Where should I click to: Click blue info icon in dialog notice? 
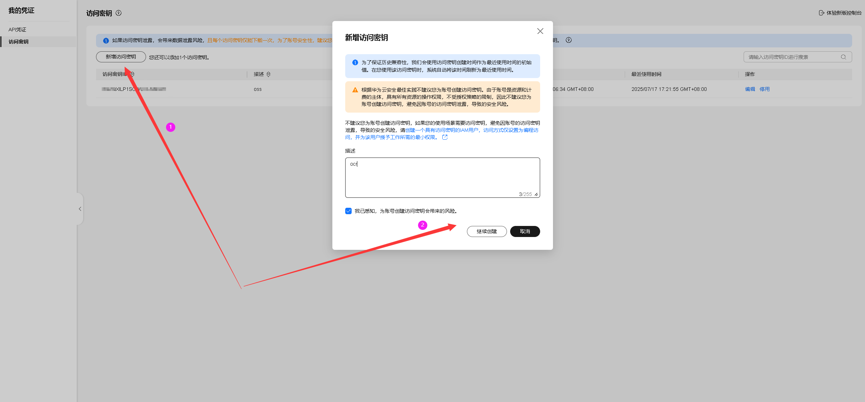(x=355, y=63)
